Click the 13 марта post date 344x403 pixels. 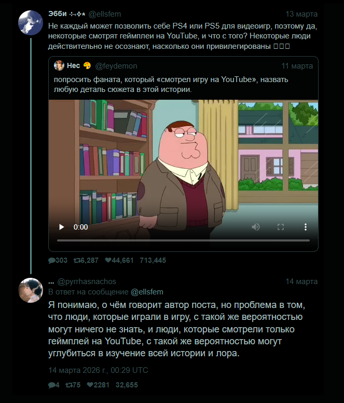pos(301,14)
